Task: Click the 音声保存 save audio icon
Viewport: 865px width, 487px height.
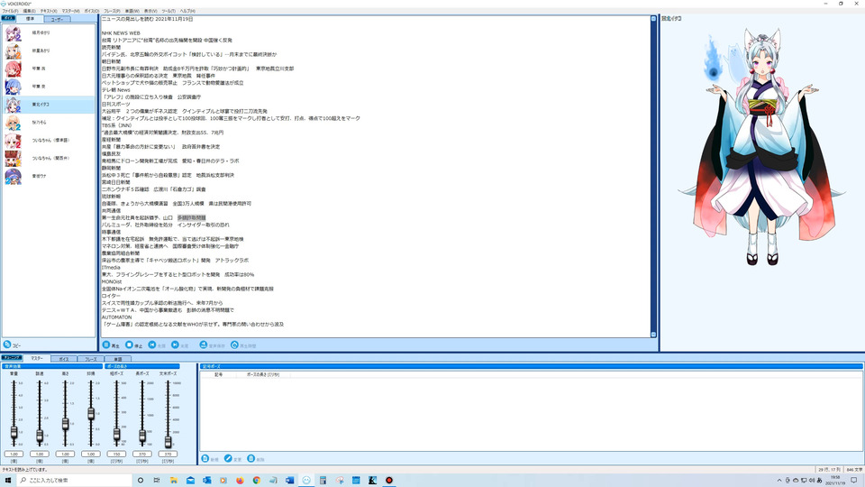Action: (204, 345)
